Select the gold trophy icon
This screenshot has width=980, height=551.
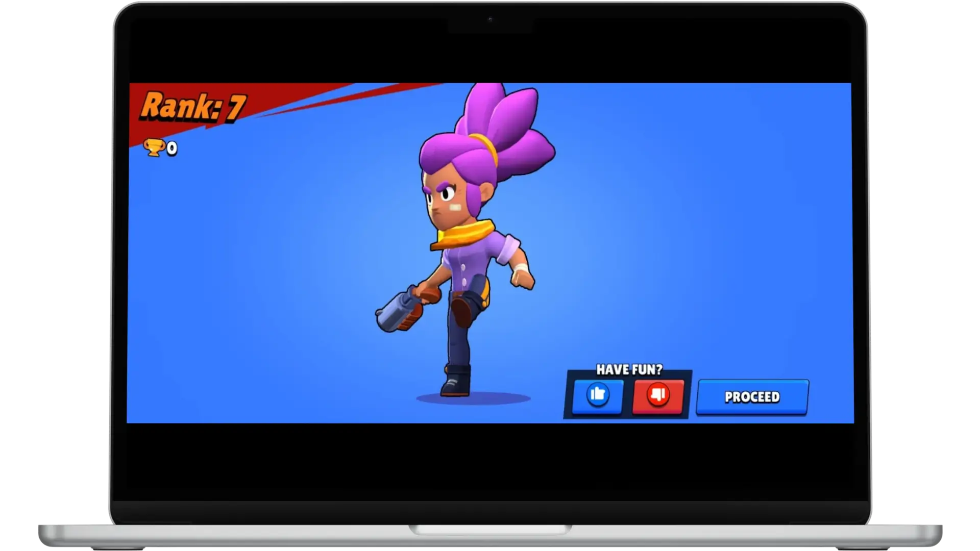coord(154,148)
